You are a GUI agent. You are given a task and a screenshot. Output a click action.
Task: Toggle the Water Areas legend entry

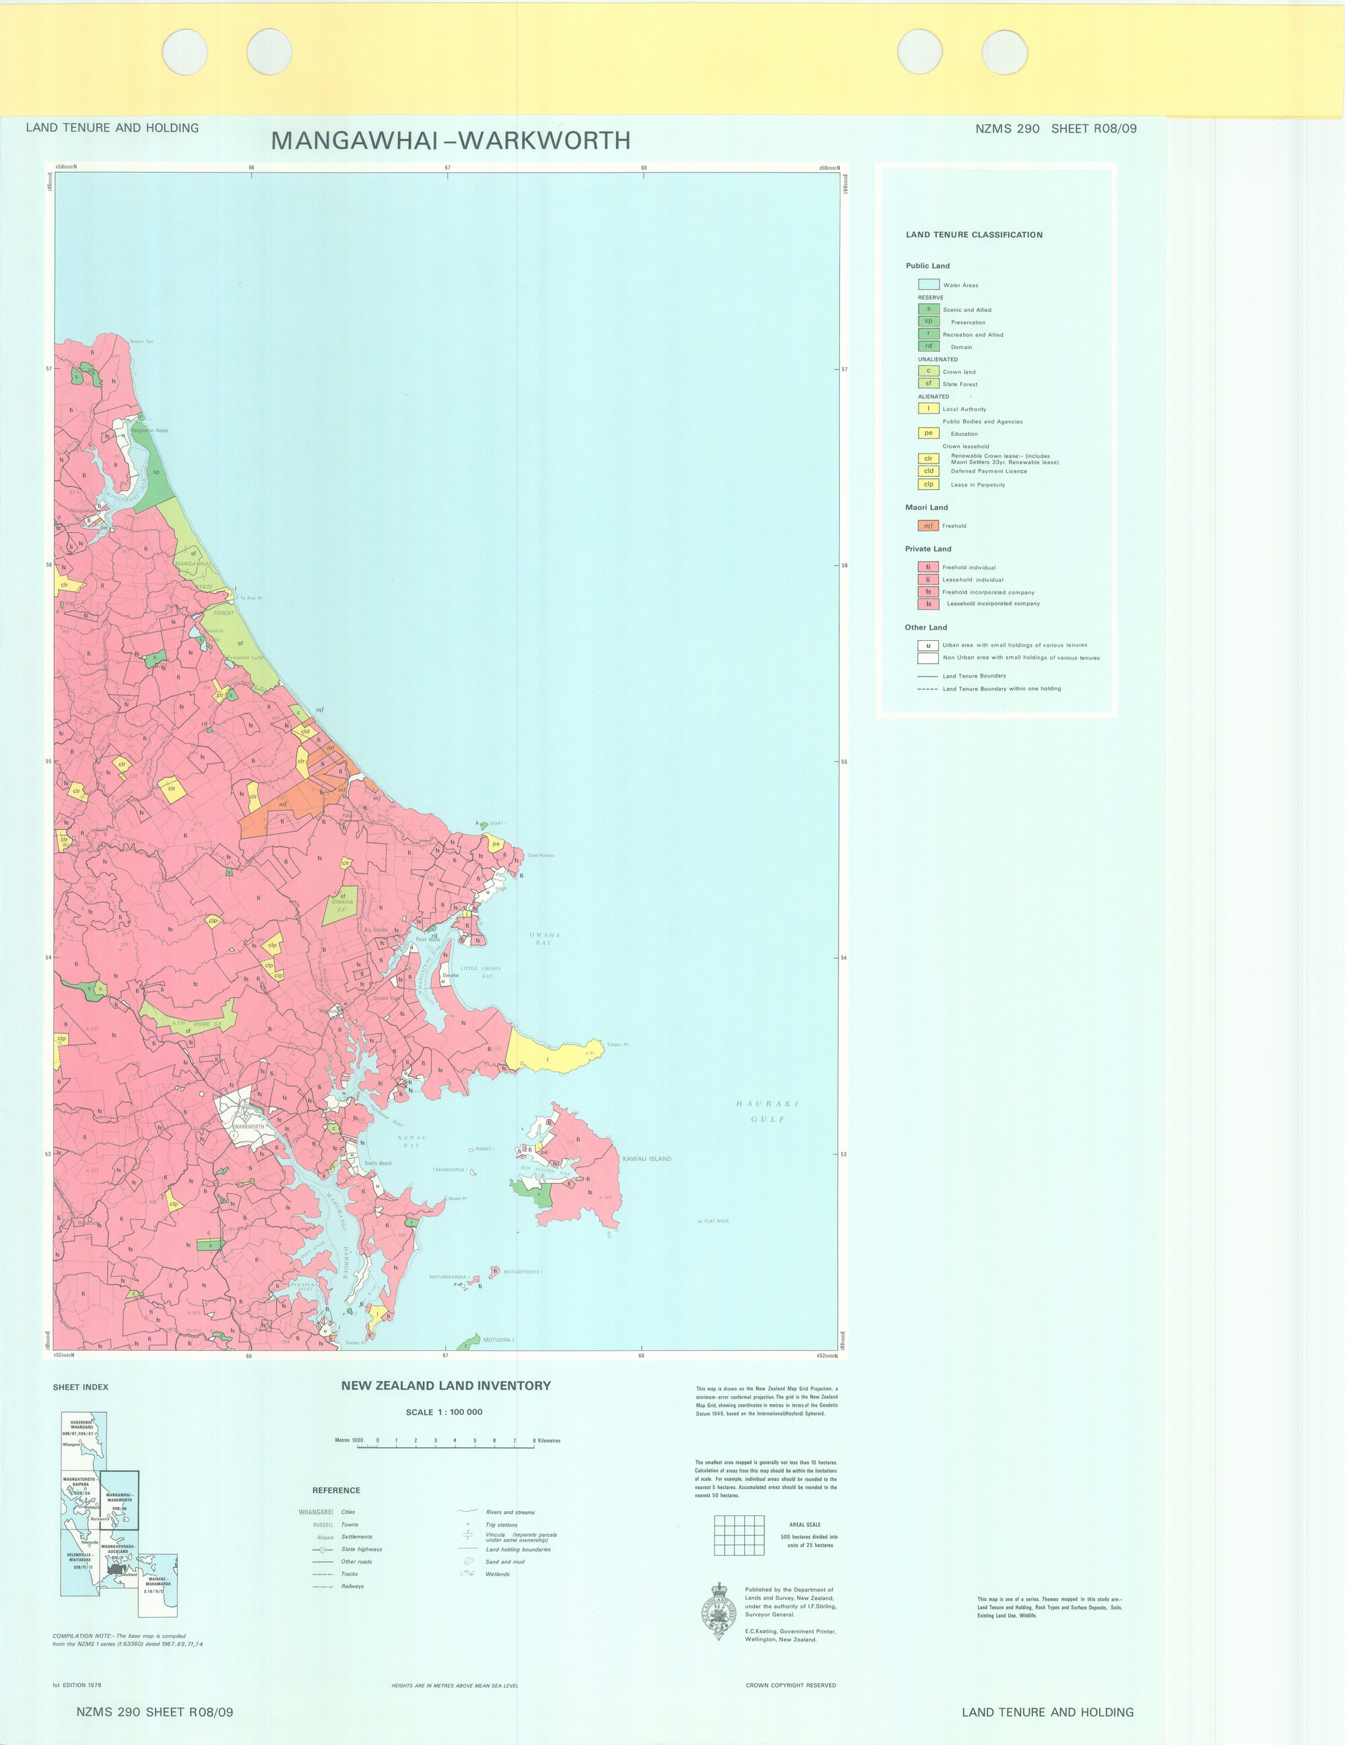click(x=930, y=284)
